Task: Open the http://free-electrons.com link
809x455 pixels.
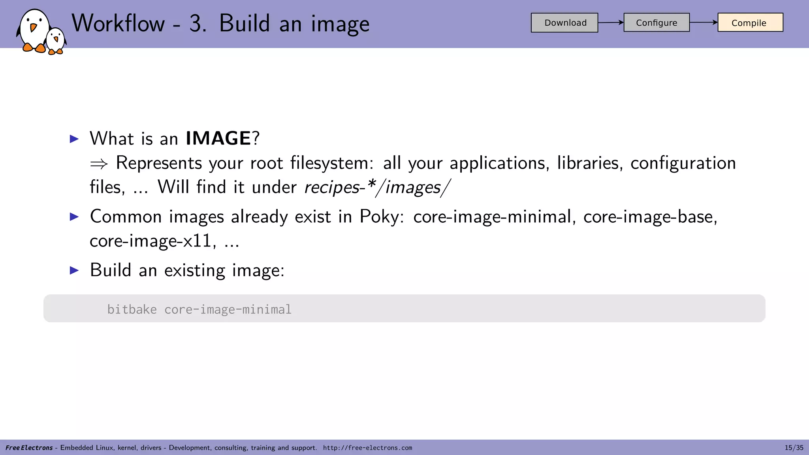Action: [367, 448]
